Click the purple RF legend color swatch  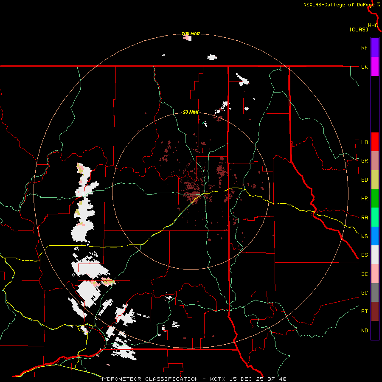[375, 48]
